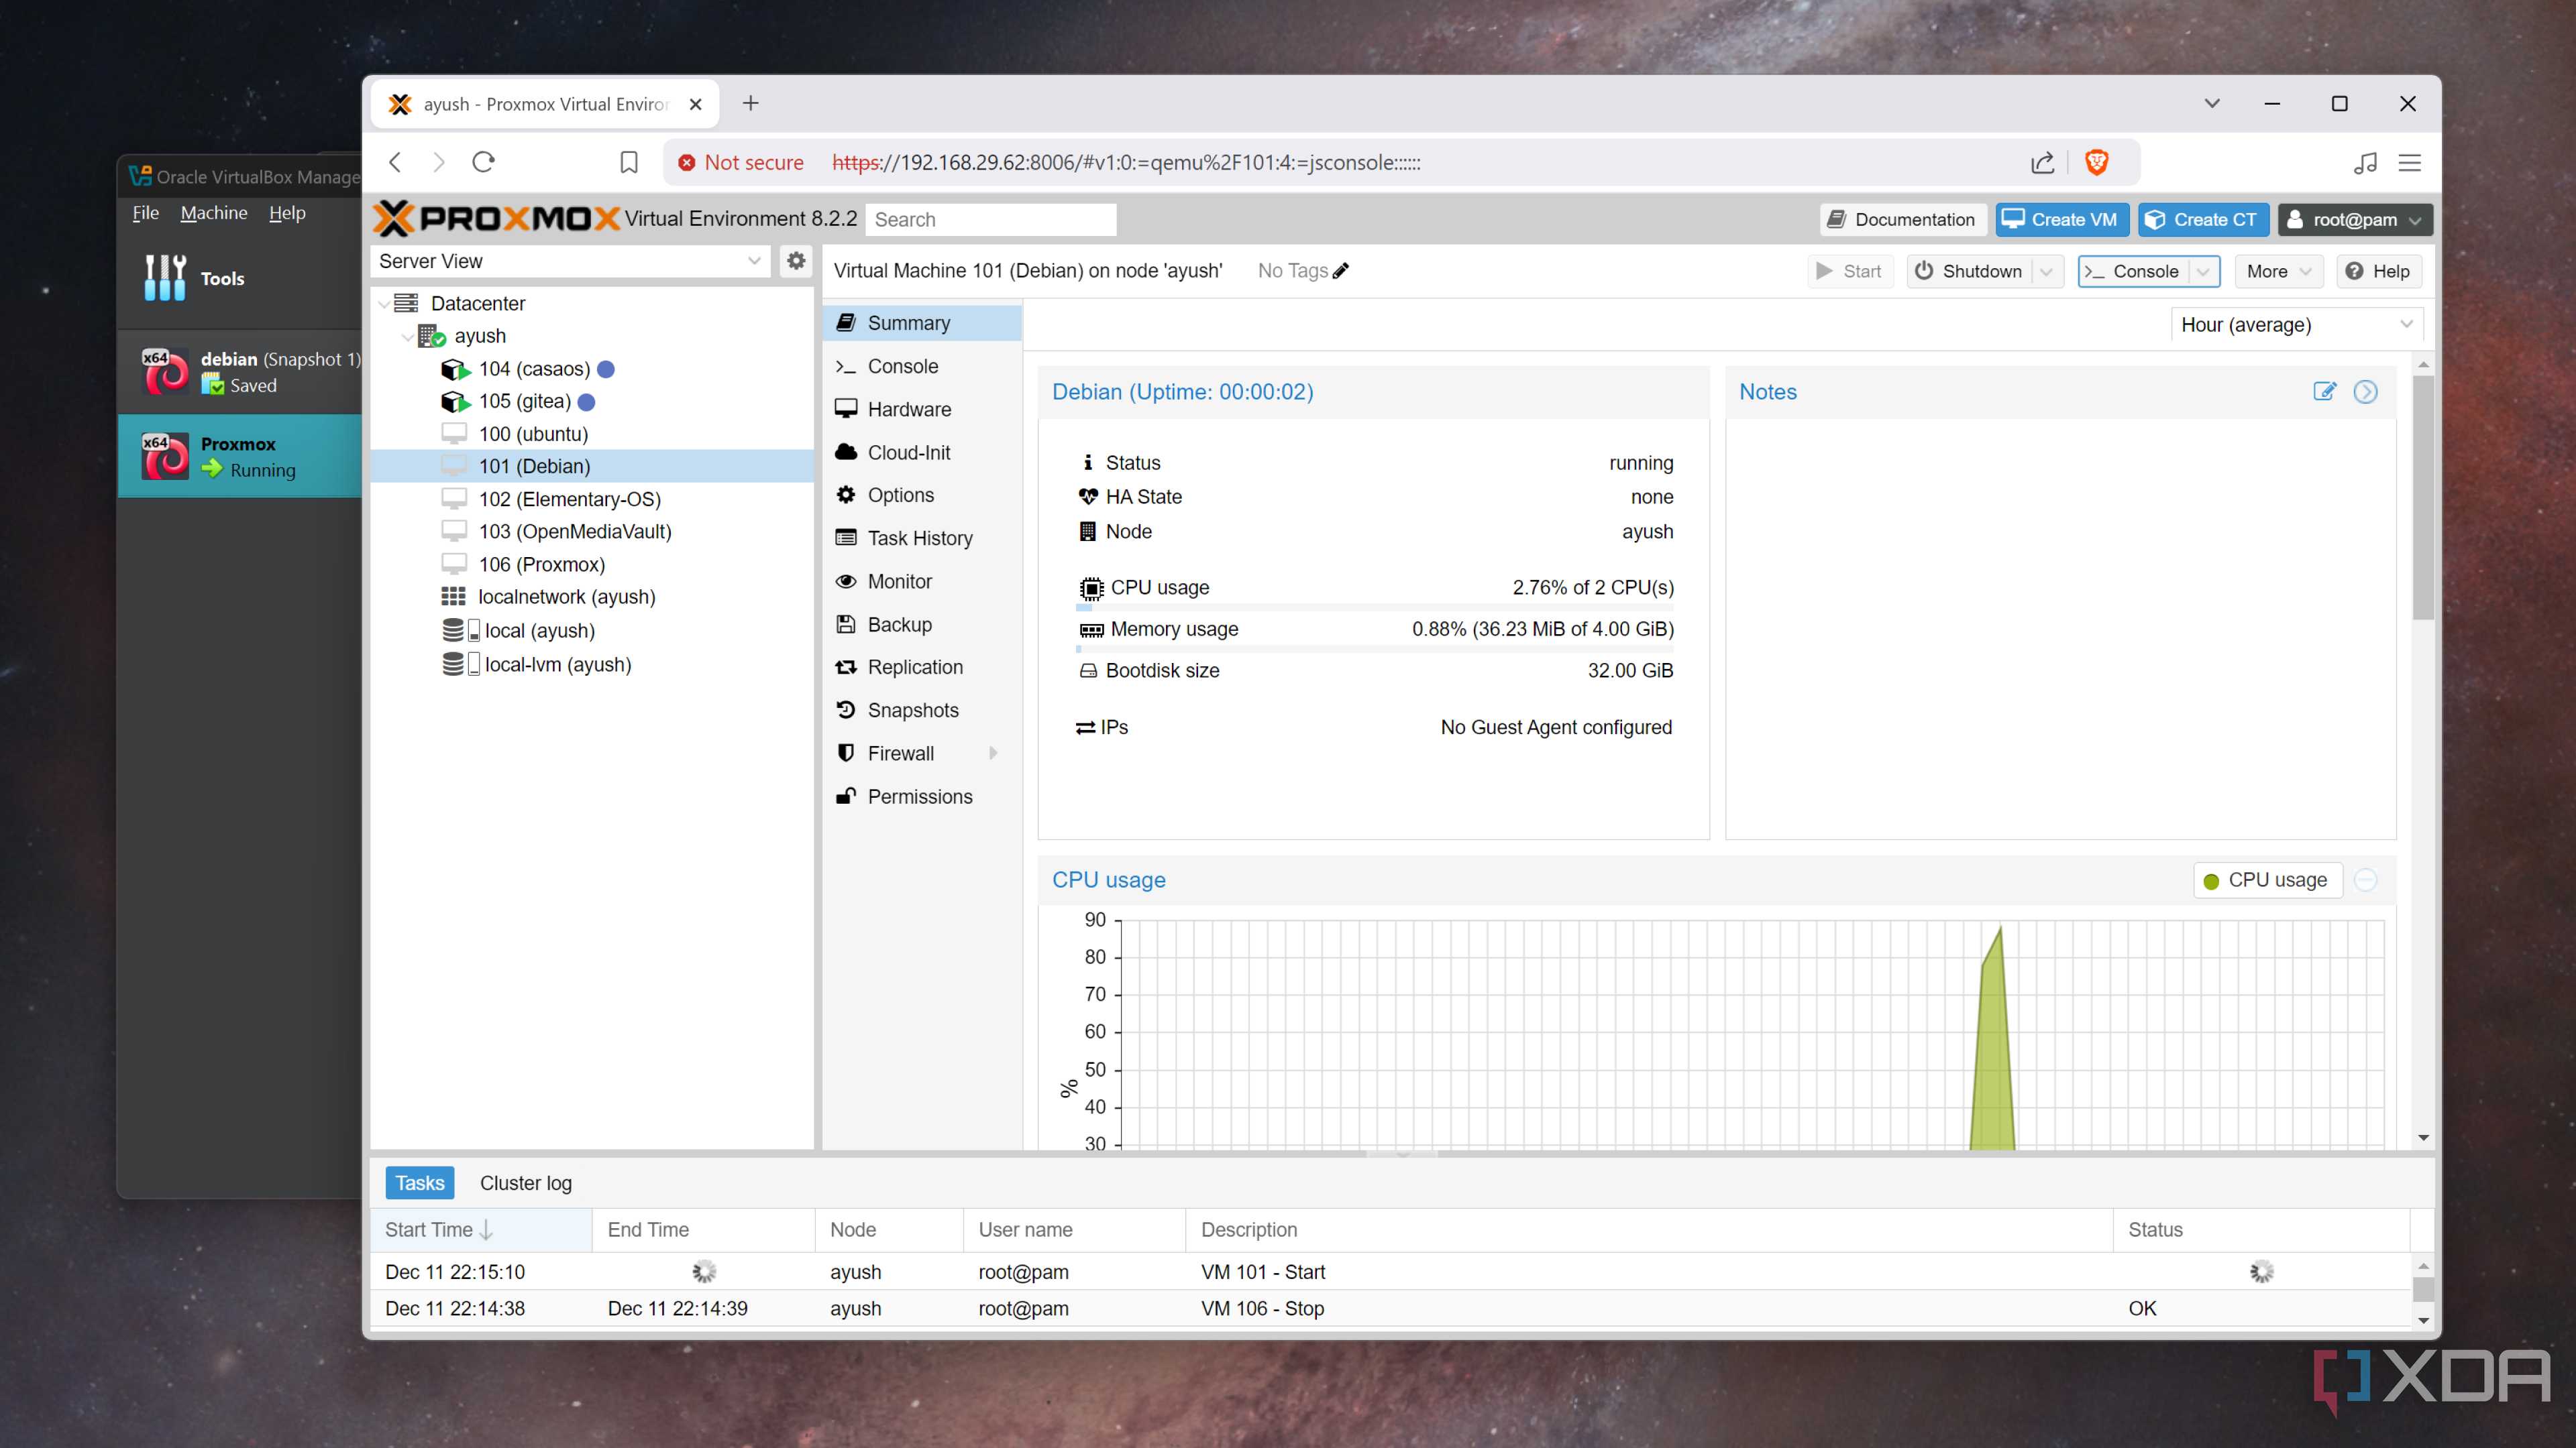Bookmark this page with the bookmark icon
Screen dimensions: 2576x1448
click(x=628, y=162)
